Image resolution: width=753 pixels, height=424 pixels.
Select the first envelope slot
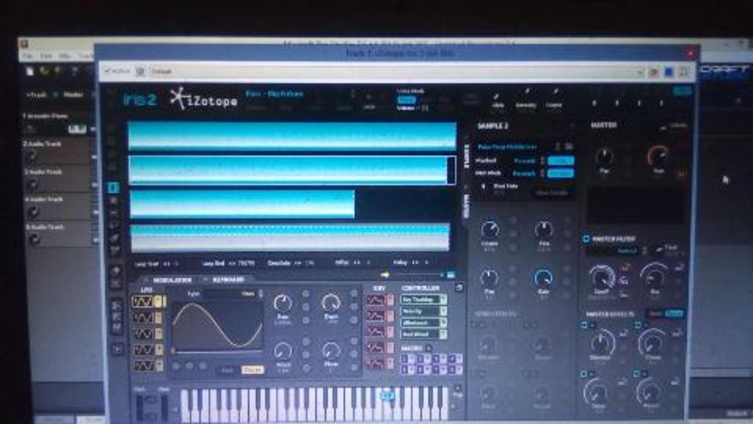point(376,300)
